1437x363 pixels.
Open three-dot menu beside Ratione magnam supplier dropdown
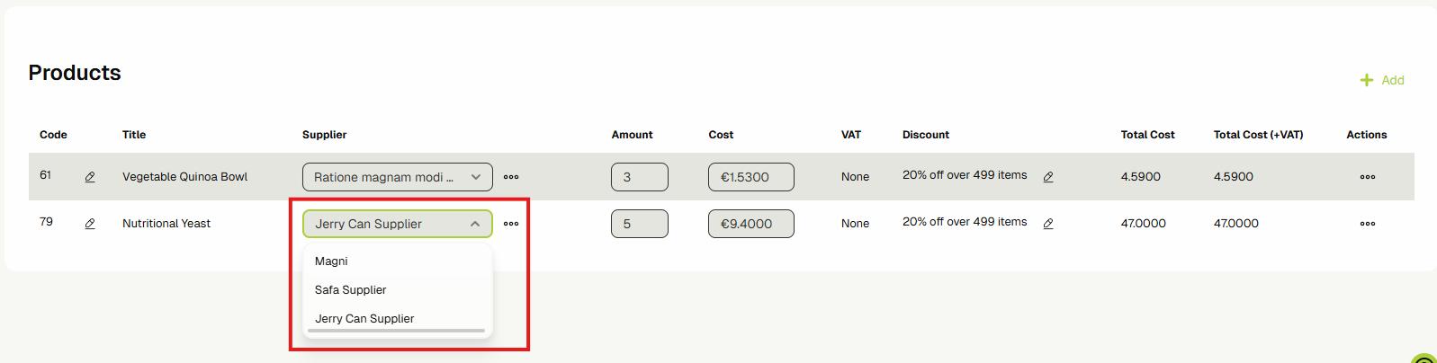tap(511, 177)
